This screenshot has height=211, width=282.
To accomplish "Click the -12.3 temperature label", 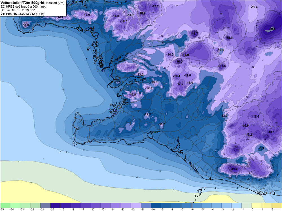I will (147, 115).
